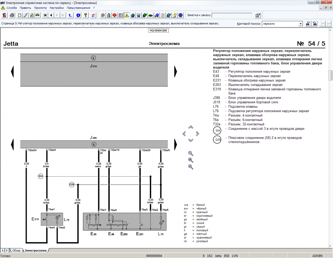Pan the diagram up with arrow

click(191, 127)
